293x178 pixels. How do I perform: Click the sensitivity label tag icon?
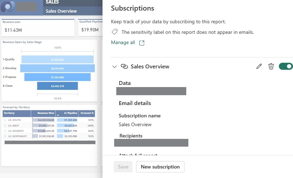click(115, 32)
